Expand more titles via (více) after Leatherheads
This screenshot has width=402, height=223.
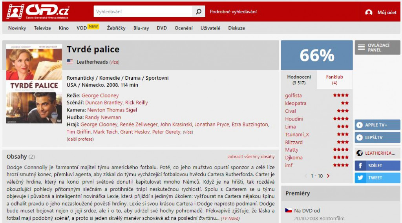tap(114, 62)
